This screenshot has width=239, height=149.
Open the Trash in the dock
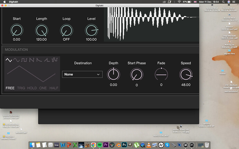point(207,145)
